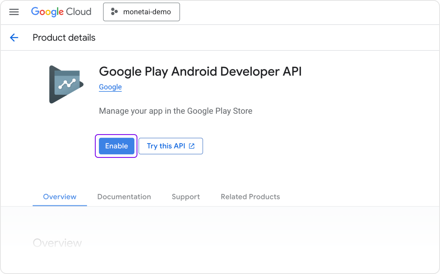Click the Try this API button
Screen dimensions: 440x274
[171, 146]
